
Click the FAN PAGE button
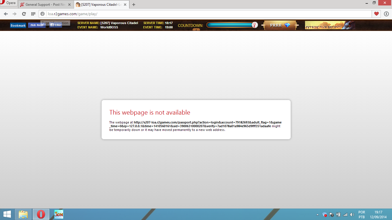point(37,25)
